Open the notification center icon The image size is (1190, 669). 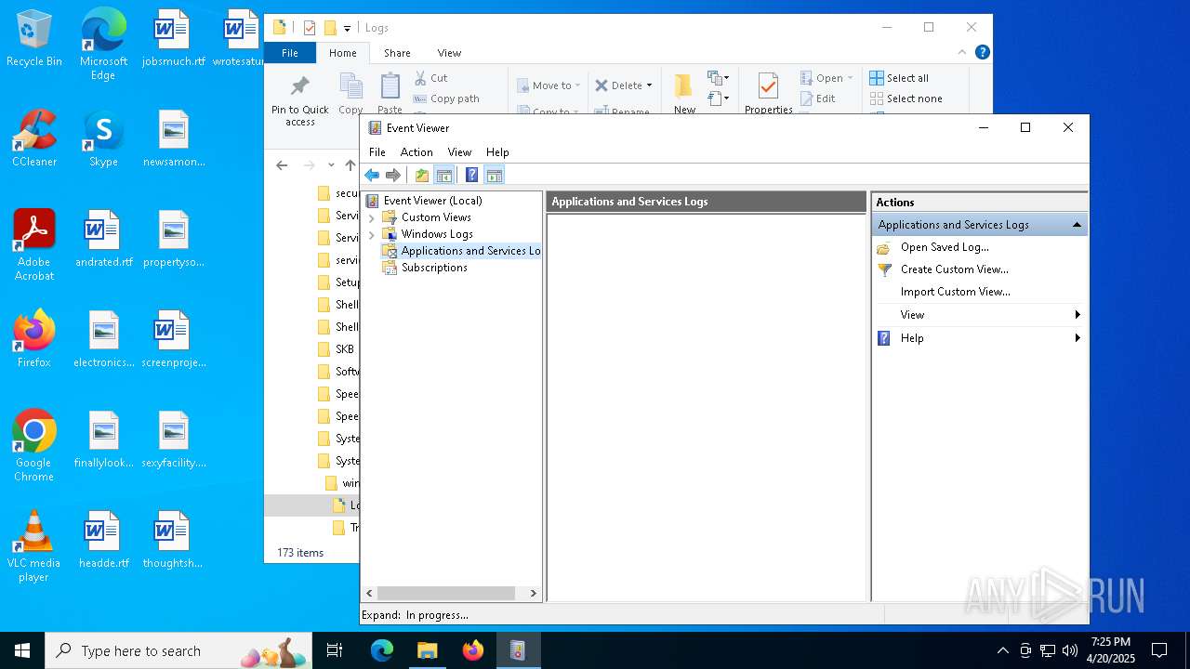tap(1159, 650)
